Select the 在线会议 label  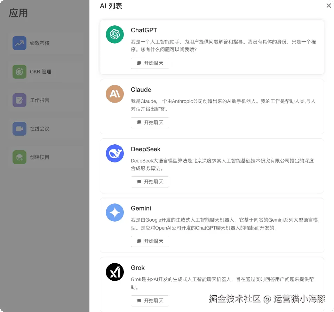(x=40, y=129)
